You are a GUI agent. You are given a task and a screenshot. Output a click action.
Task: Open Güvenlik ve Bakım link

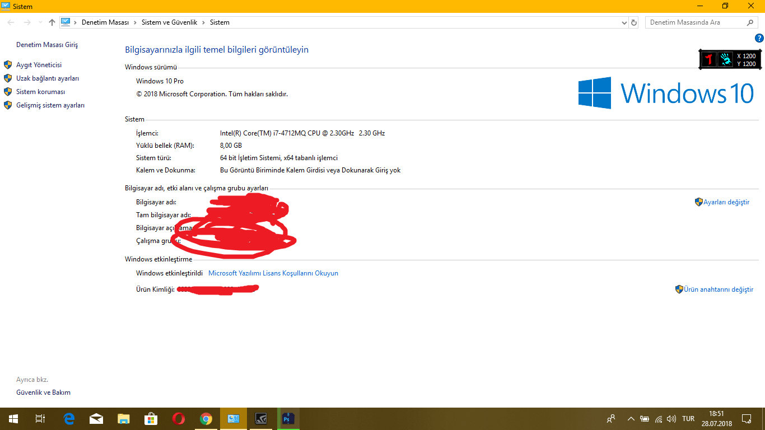(x=43, y=392)
